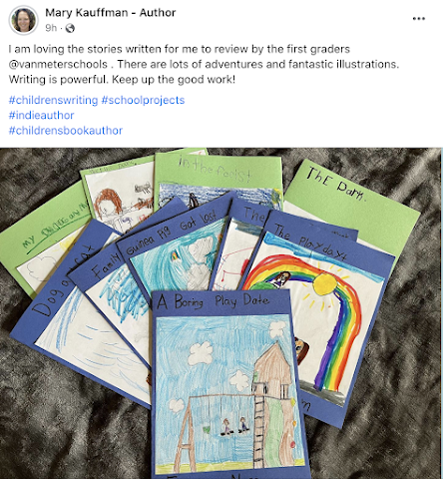Open the three-dot post options menu
Screen dimensions: 443x479
coord(418,19)
